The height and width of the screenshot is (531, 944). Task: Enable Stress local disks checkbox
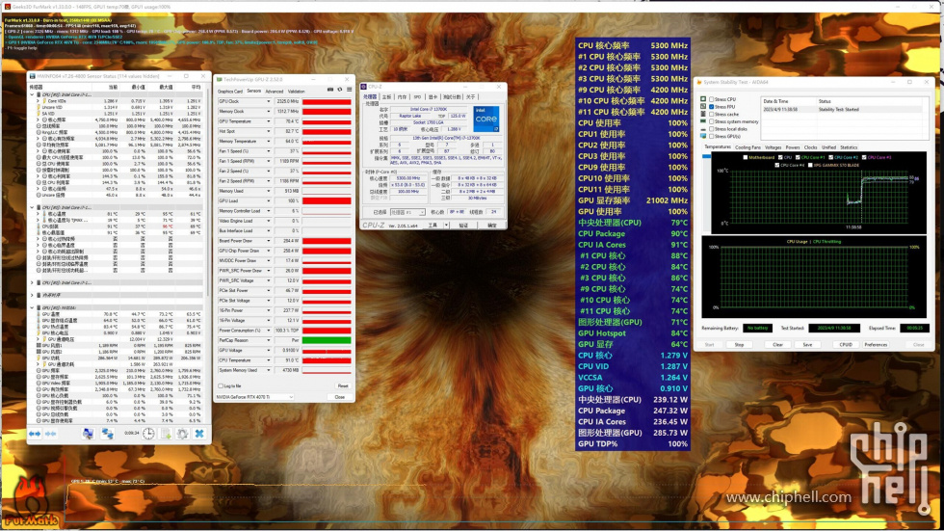711,129
